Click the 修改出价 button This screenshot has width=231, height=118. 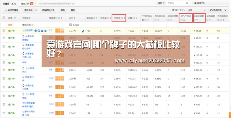[28, 10]
